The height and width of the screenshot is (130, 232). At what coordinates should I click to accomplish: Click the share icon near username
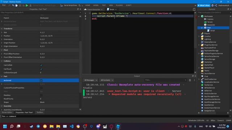216,5
